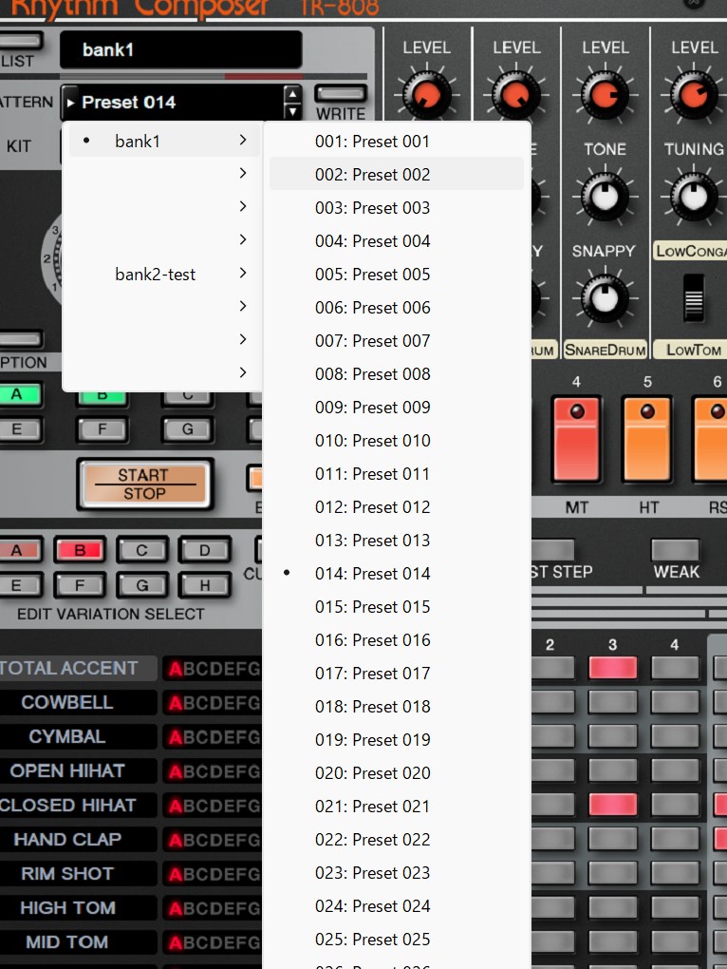Image resolution: width=727 pixels, height=969 pixels.
Task: Select the COWBELL instrument row label
Action: coord(67,702)
